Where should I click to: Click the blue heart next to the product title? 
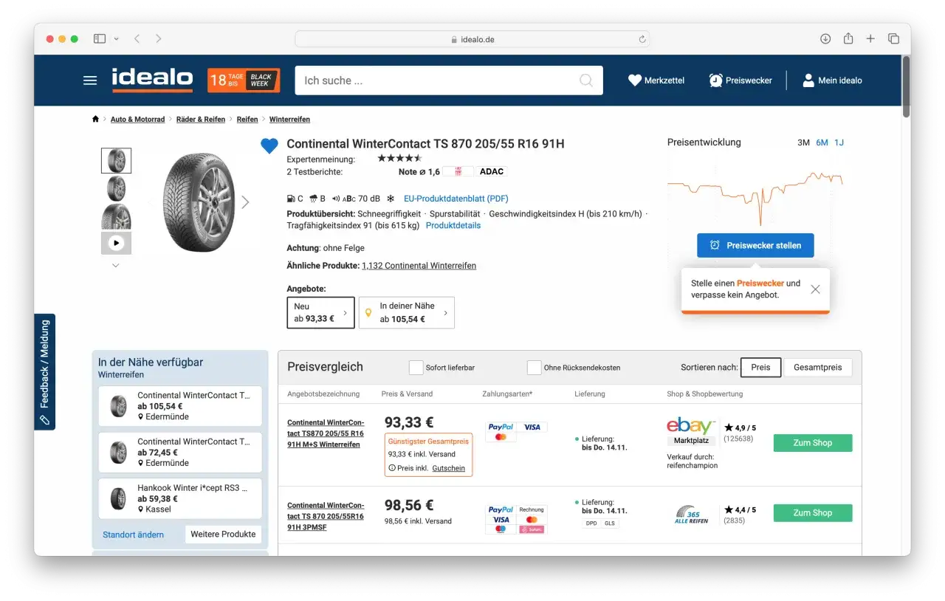(269, 146)
